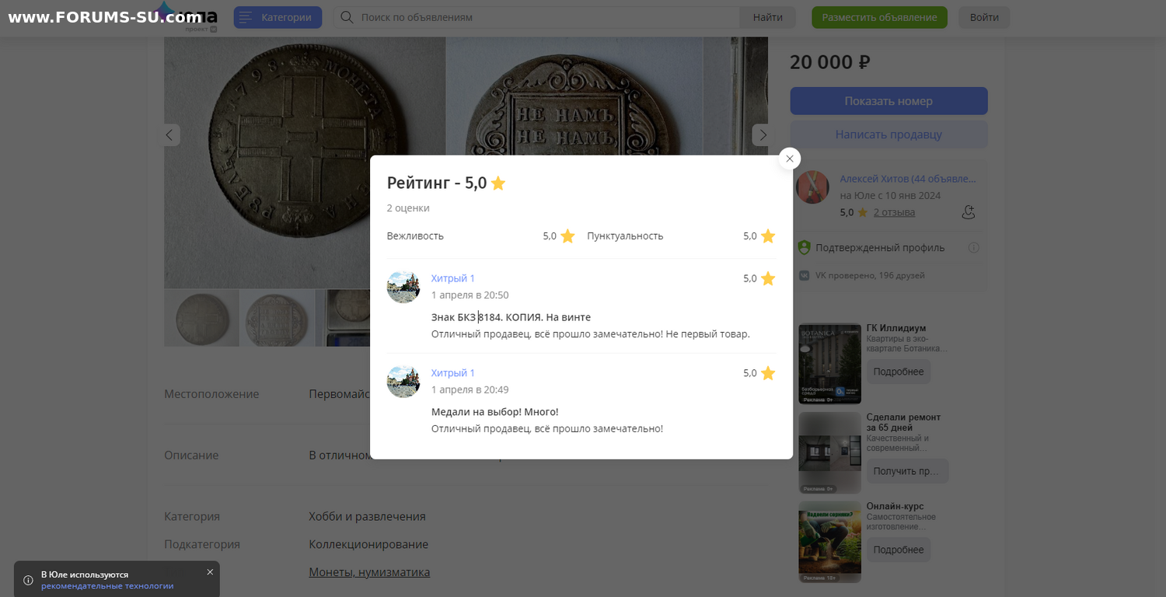This screenshot has width=1166, height=597.
Task: Click the search magnifier icon
Action: click(347, 17)
